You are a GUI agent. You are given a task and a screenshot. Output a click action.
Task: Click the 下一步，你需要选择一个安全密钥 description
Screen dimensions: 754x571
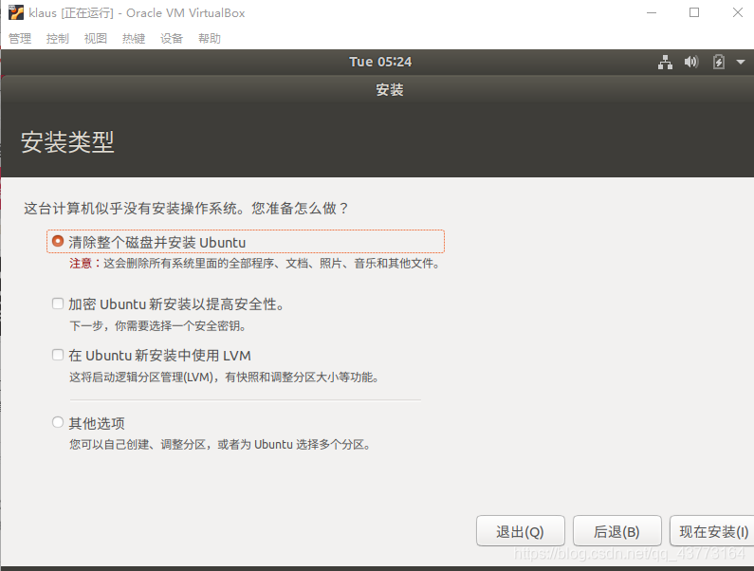(158, 326)
